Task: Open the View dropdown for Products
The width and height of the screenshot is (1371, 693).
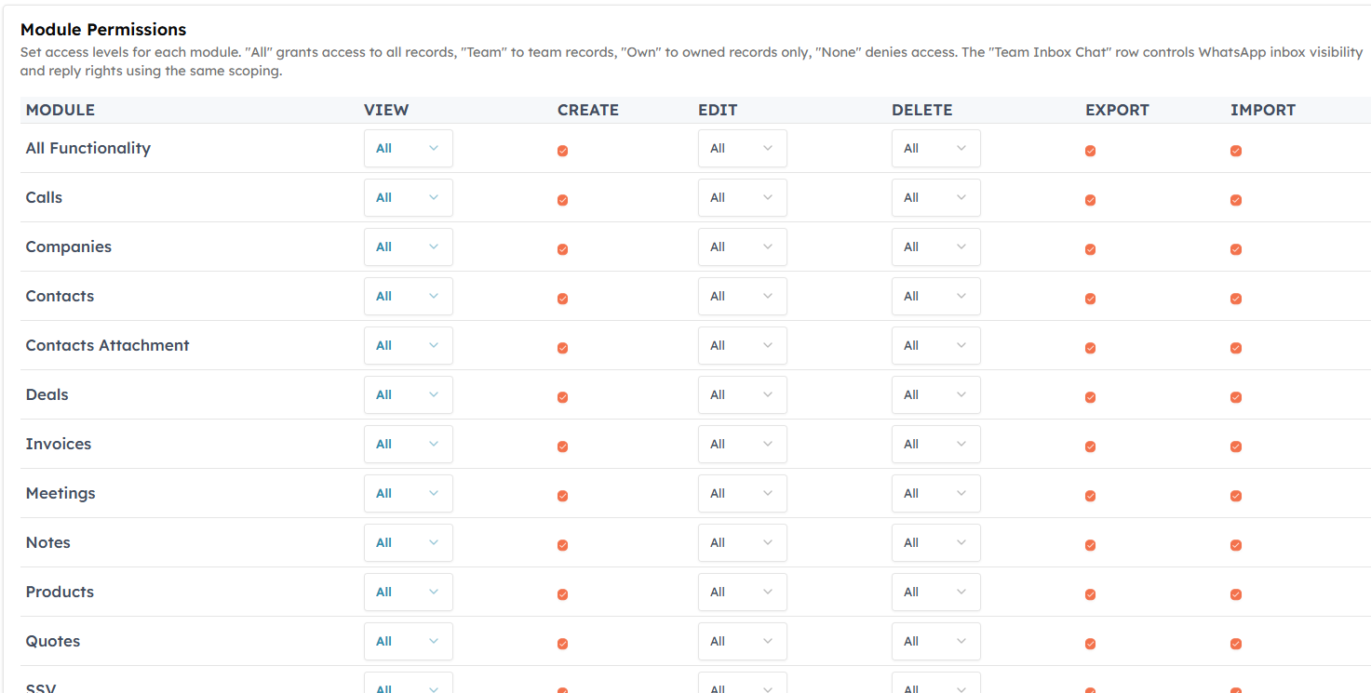Action: pos(408,592)
